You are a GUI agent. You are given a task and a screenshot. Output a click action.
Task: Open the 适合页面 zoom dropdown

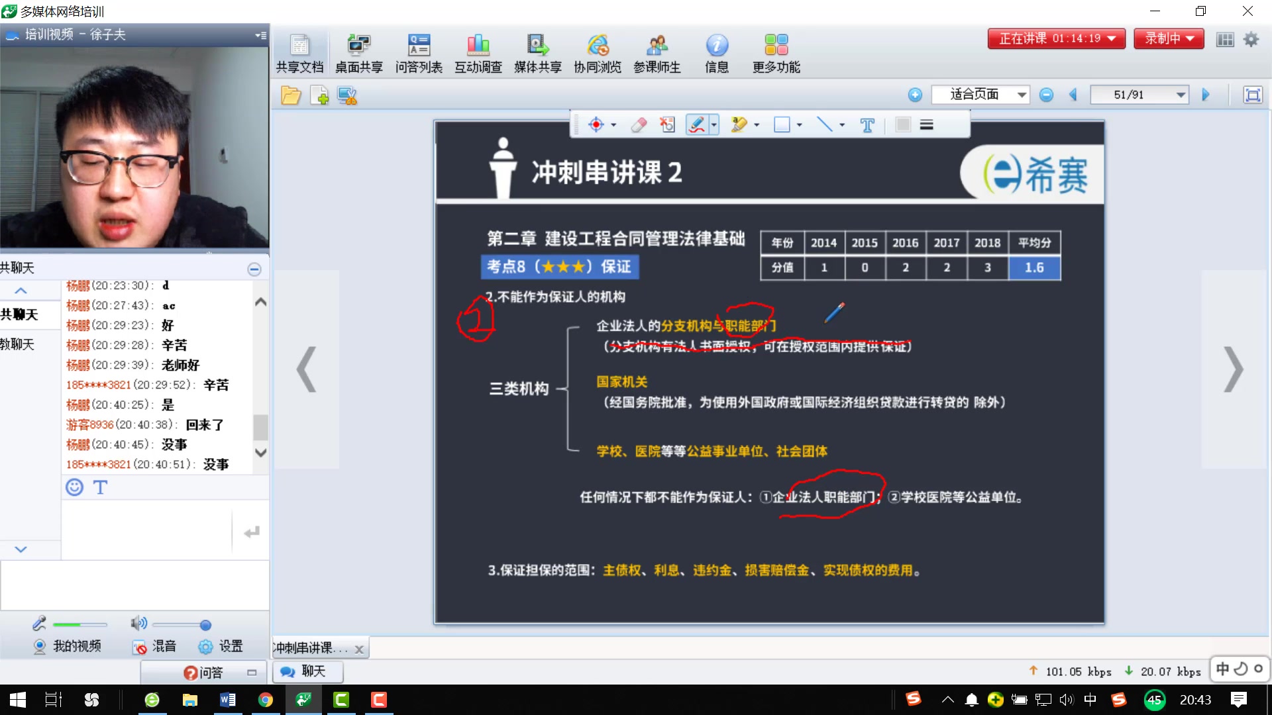pos(980,94)
